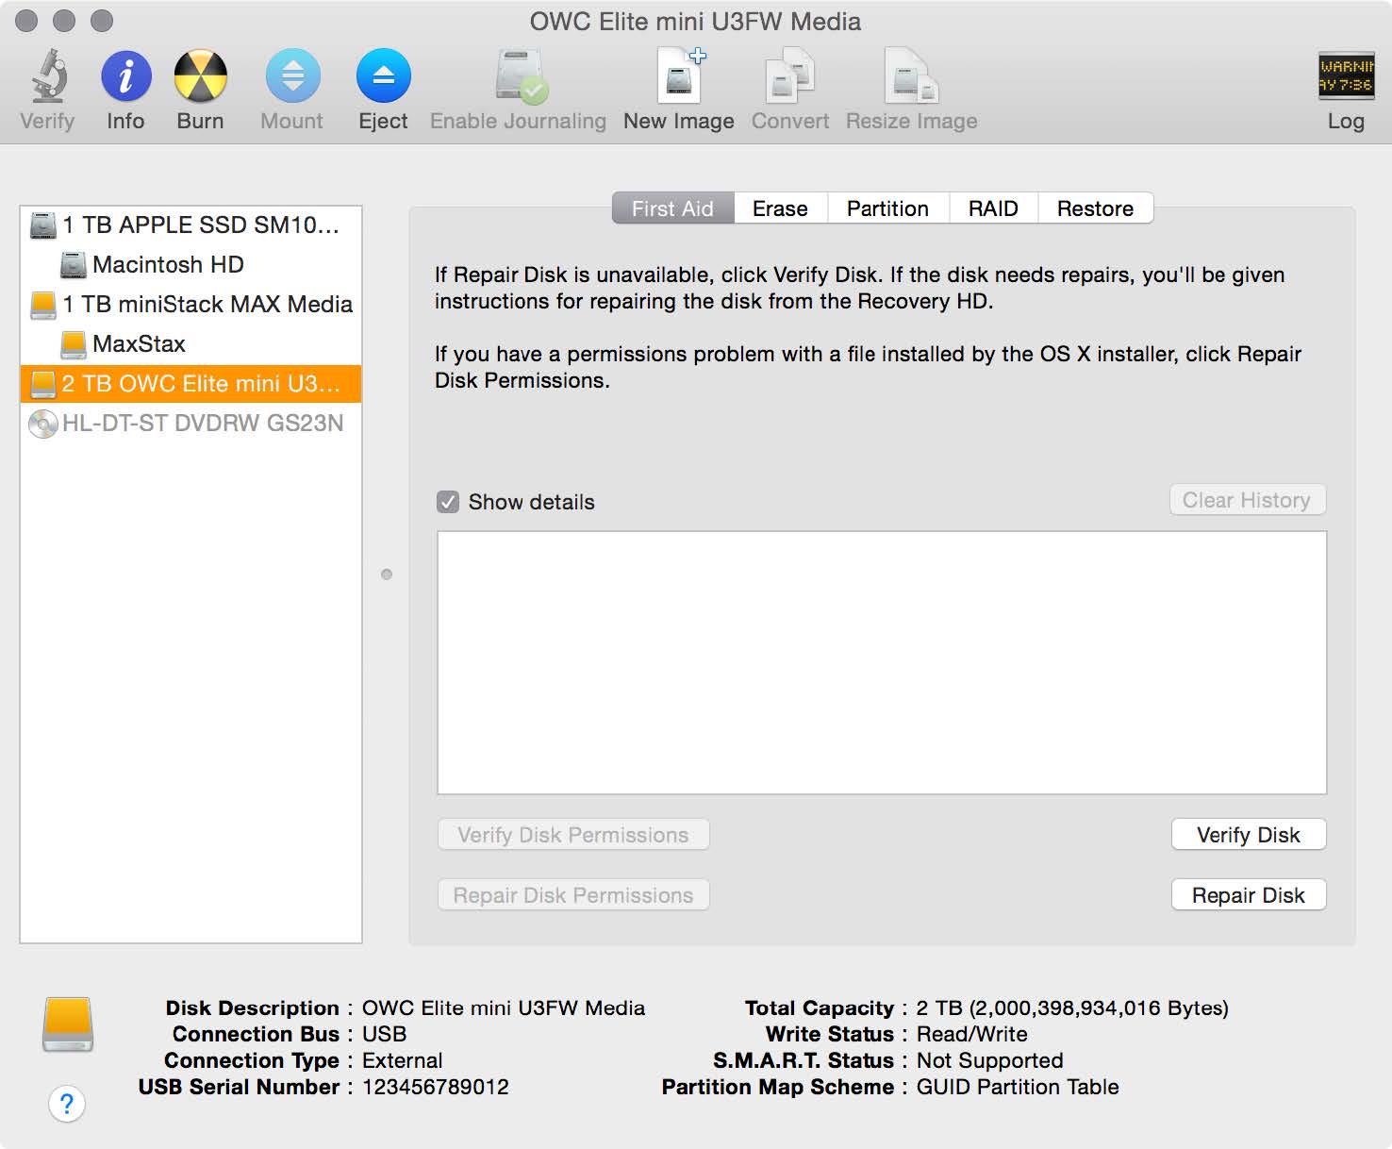Click the Repair Disk button
Screen dimensions: 1392x1149
(1248, 894)
